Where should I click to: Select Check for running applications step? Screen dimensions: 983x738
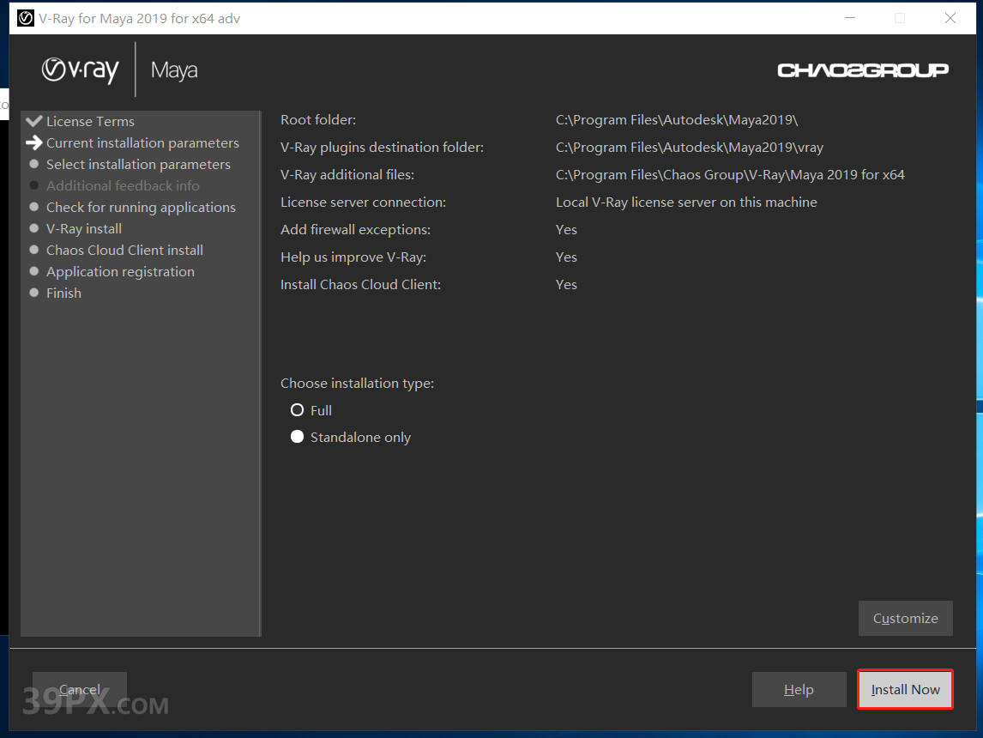tap(141, 207)
